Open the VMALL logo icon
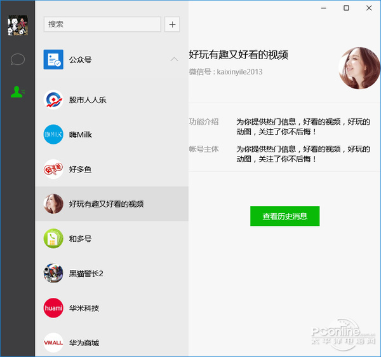This screenshot has height=357, width=381. [53, 342]
